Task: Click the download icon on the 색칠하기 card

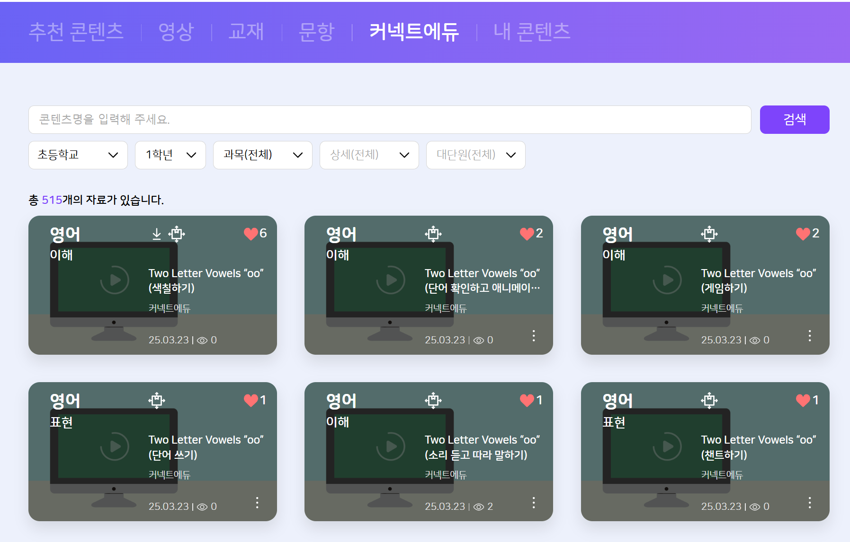Action: point(157,234)
